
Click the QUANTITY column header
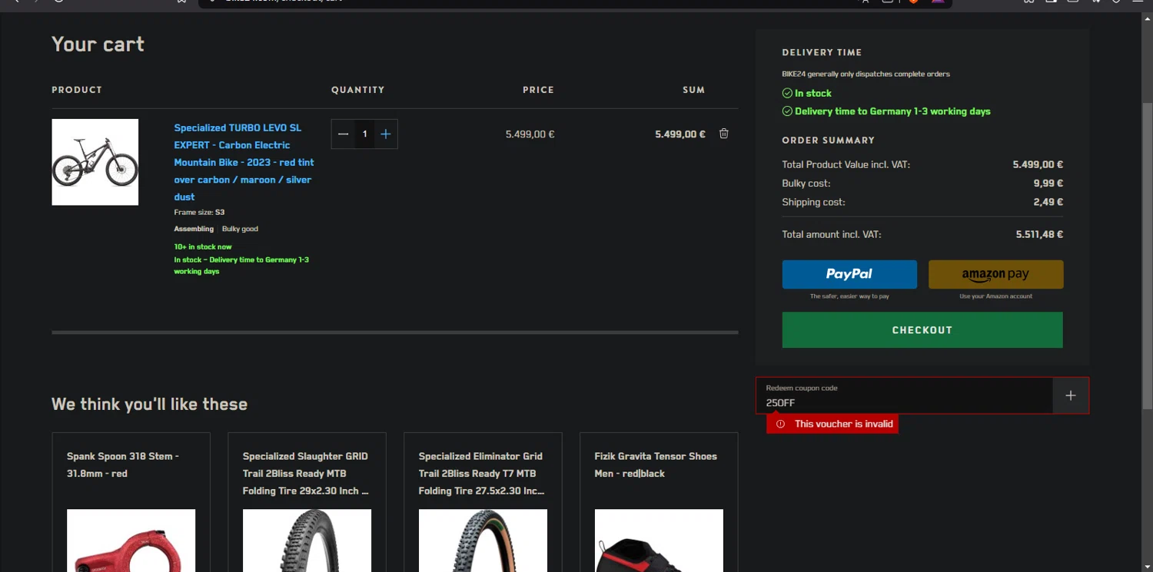[x=358, y=90]
